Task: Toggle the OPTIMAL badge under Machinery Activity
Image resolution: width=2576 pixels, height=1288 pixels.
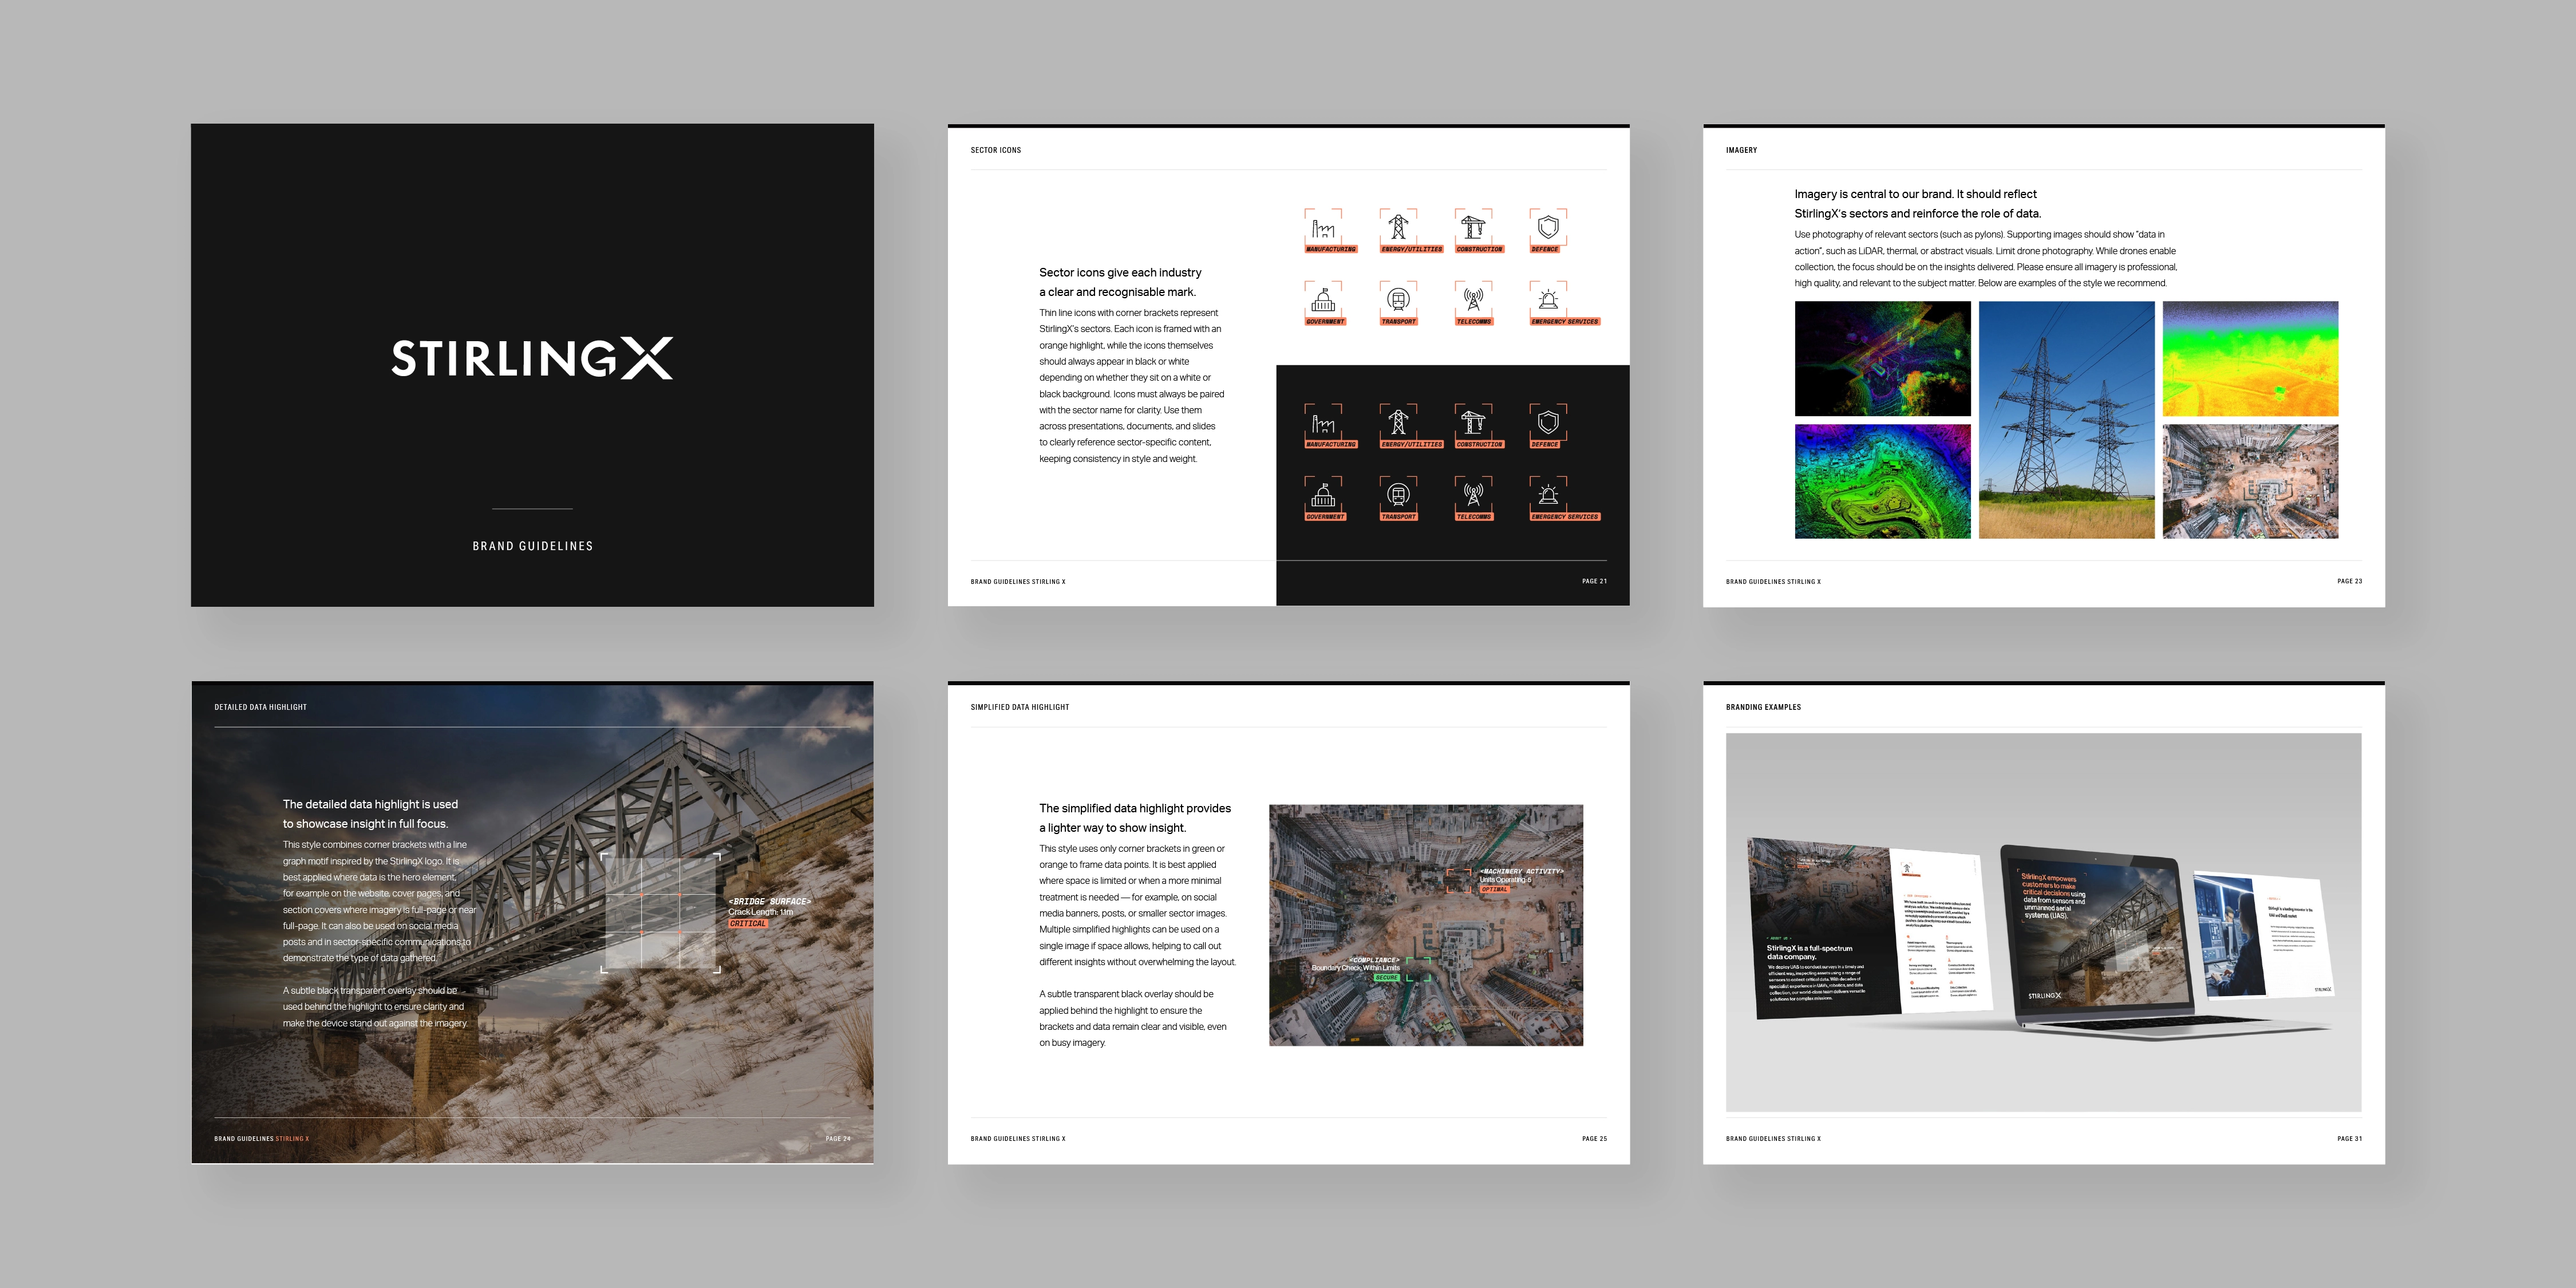Action: (1495, 888)
